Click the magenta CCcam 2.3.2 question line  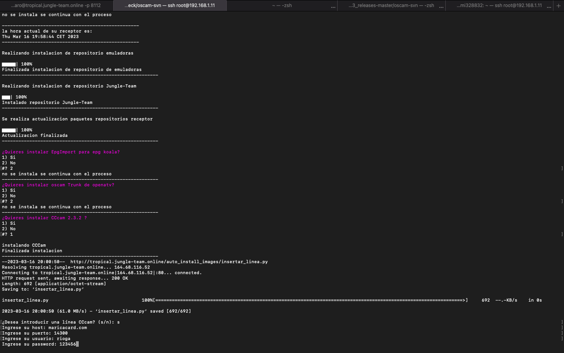coord(44,218)
